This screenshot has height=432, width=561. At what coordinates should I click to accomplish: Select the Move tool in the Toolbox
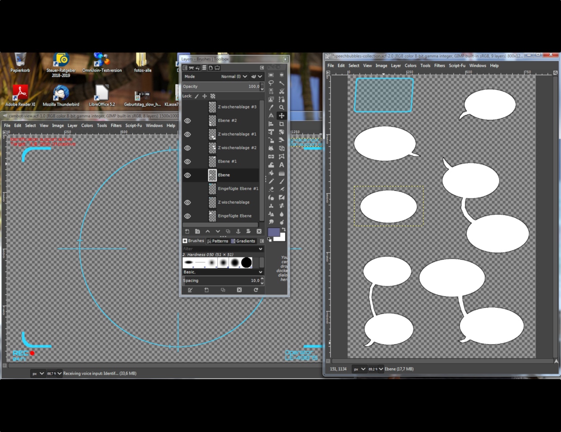point(281,115)
